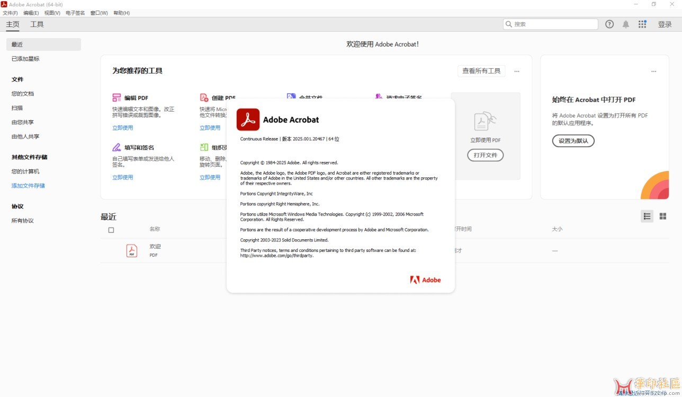Click the 打开文件 button
This screenshot has width=682, height=397.
point(485,155)
